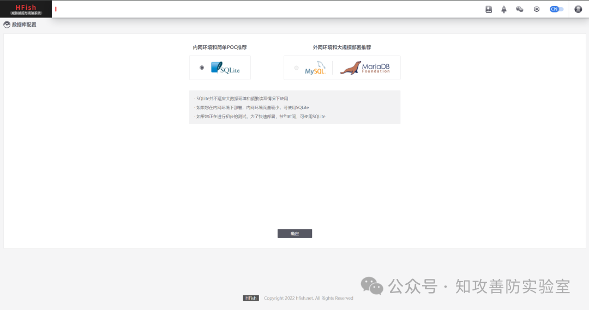Click the MySQL logo
Image resolution: width=589 pixels, height=310 pixels.
pos(315,68)
